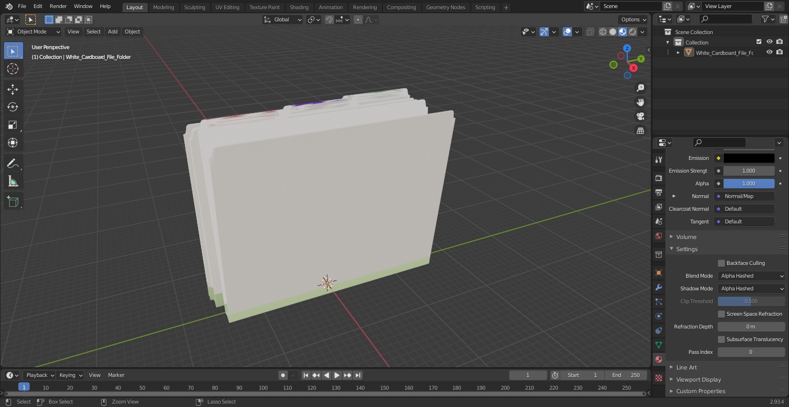Open Object properties tab
Image resolution: width=789 pixels, height=407 pixels.
(658, 272)
